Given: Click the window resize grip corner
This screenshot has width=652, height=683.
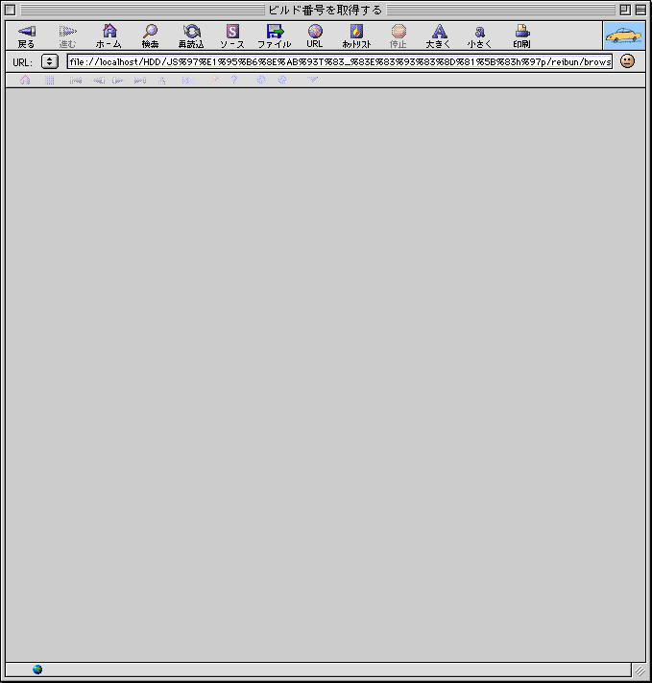Looking at the screenshot, I should [x=640, y=671].
